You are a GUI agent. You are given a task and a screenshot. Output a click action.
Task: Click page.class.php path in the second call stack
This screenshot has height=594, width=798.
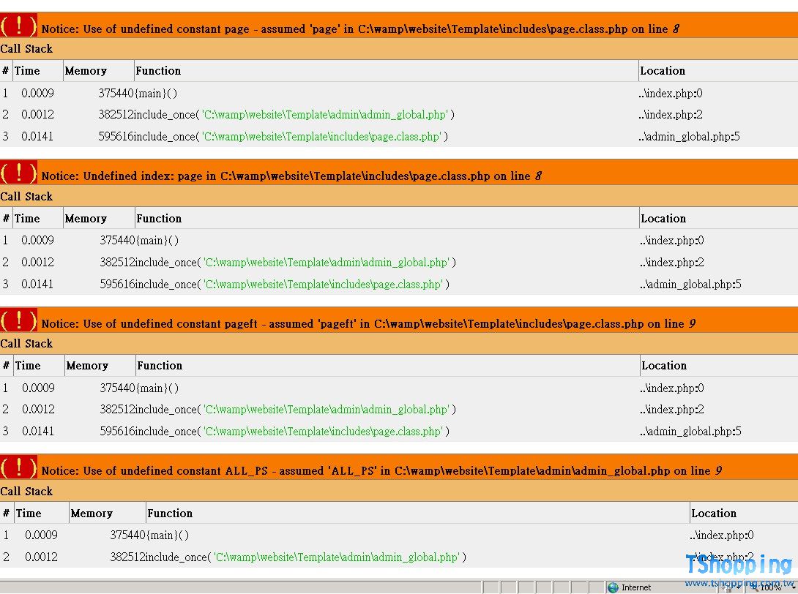coord(322,285)
